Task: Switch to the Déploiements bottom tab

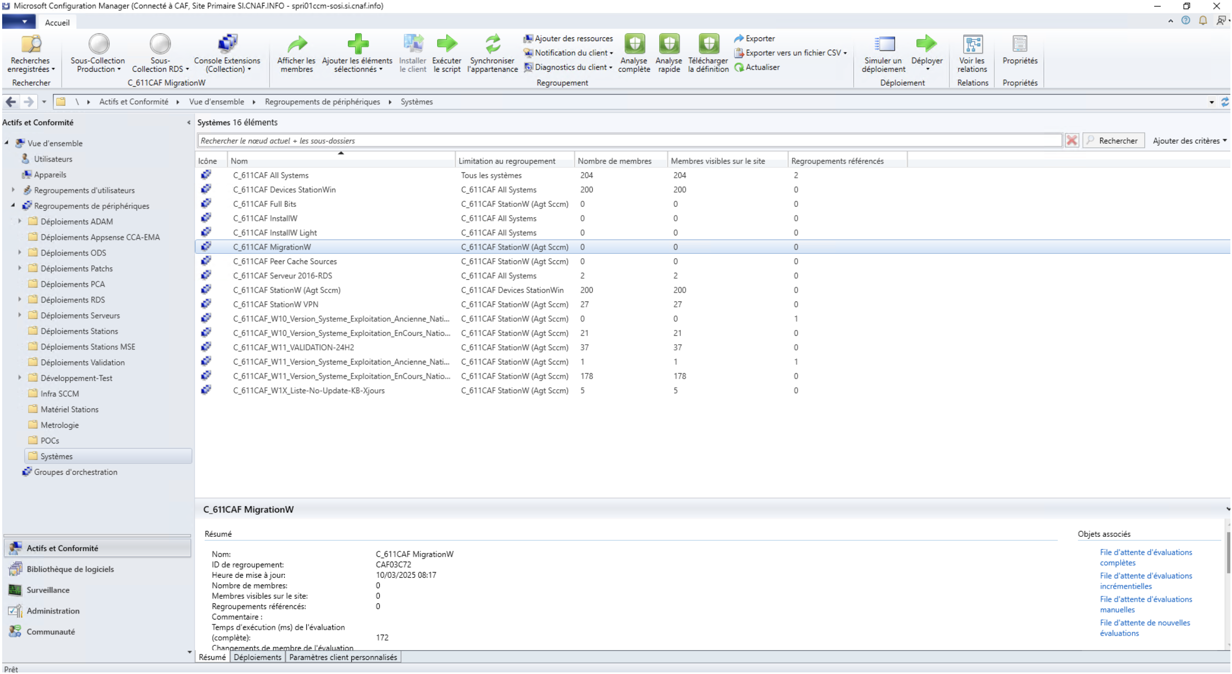Action: coord(257,657)
